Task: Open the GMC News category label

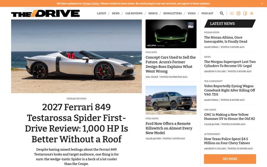Action: tap(210, 110)
